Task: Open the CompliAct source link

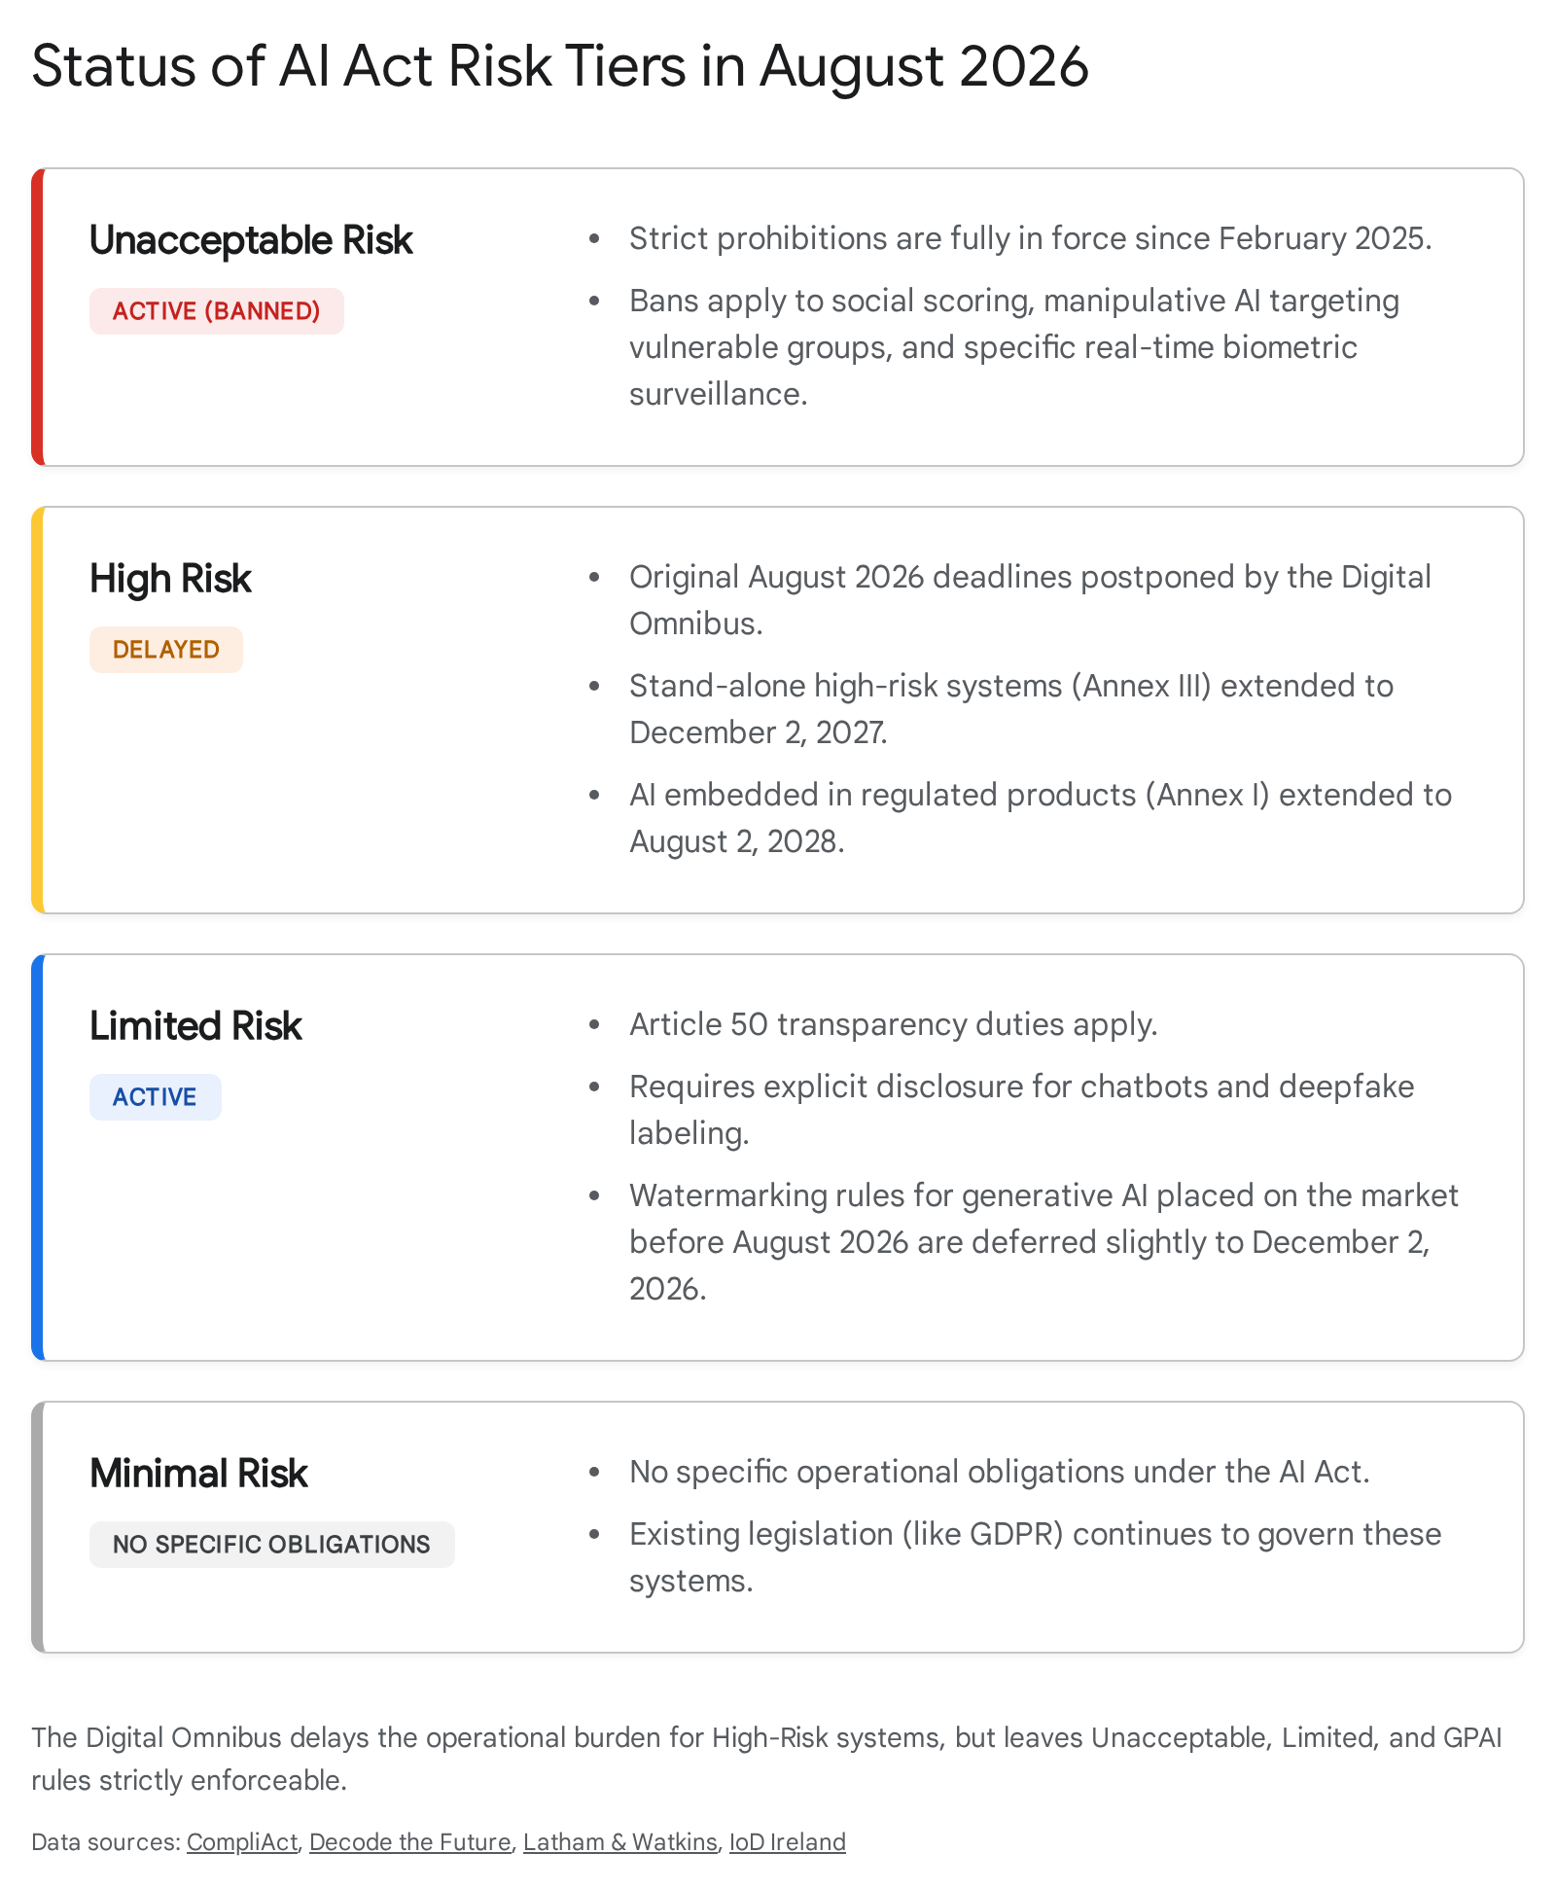Action: (x=242, y=1841)
